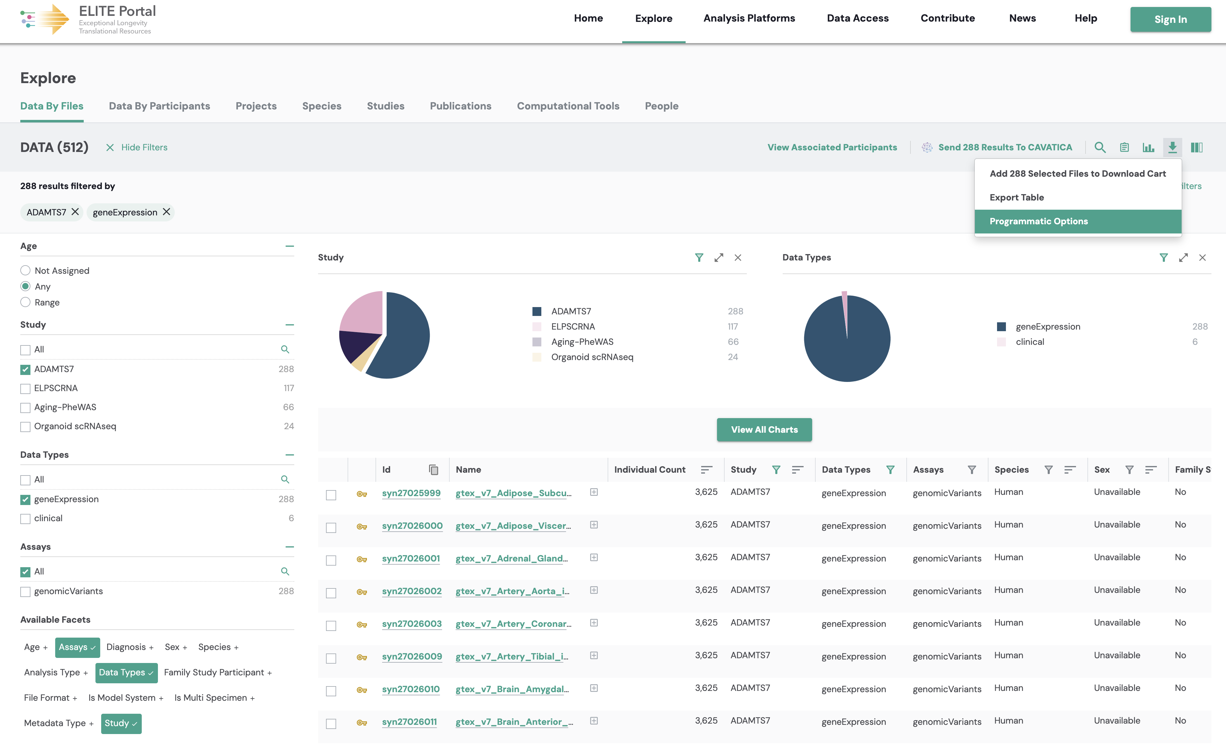Screen dimensions: 1226x748
Task: Check the Organoid scRNAseq study checkbox
Action: pyautogui.click(x=25, y=427)
